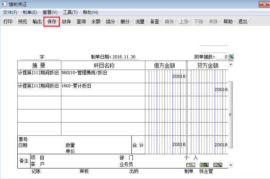
Task: Click 删分 to delete an entry
Action: pyautogui.click(x=125, y=21)
